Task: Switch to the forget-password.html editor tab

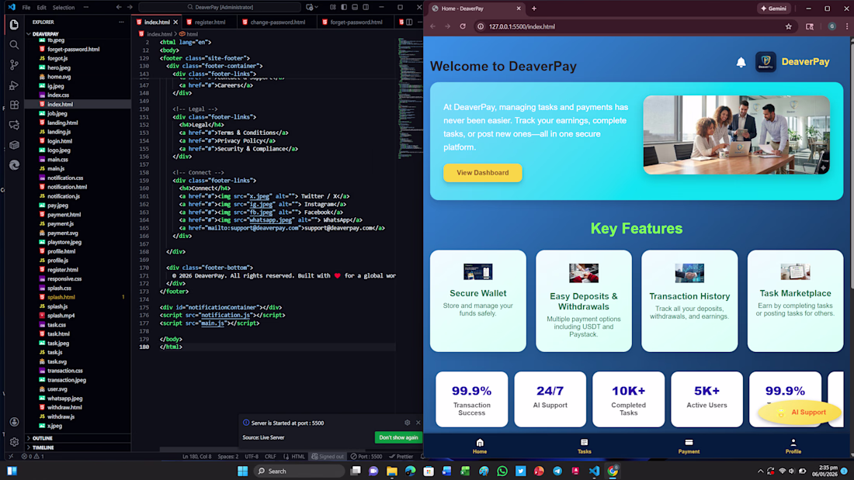Action: click(356, 22)
